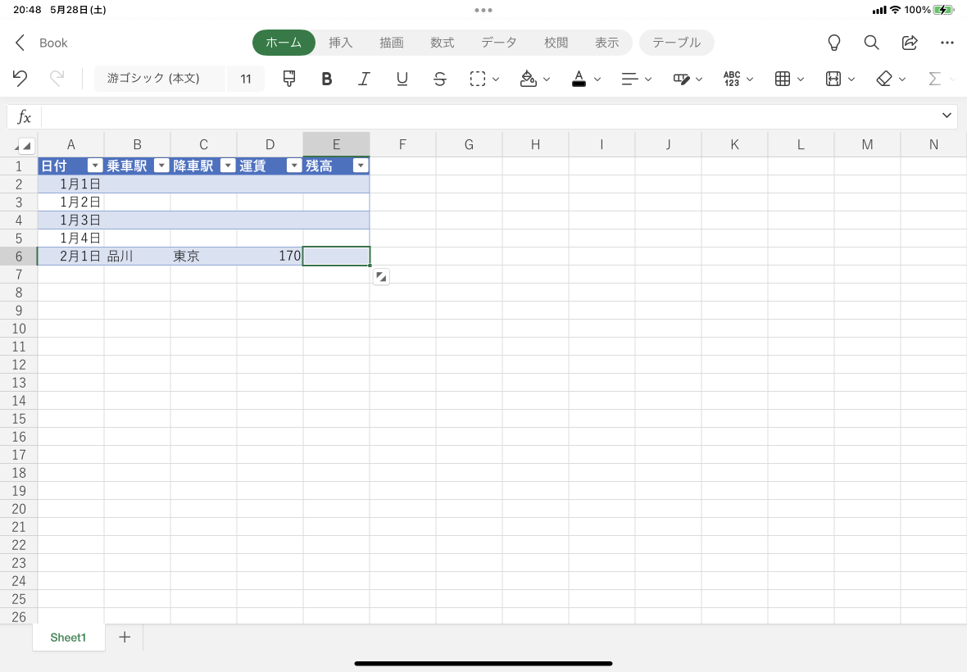Toggle strikethrough formatting
This screenshot has width=967, height=672.
pos(440,79)
